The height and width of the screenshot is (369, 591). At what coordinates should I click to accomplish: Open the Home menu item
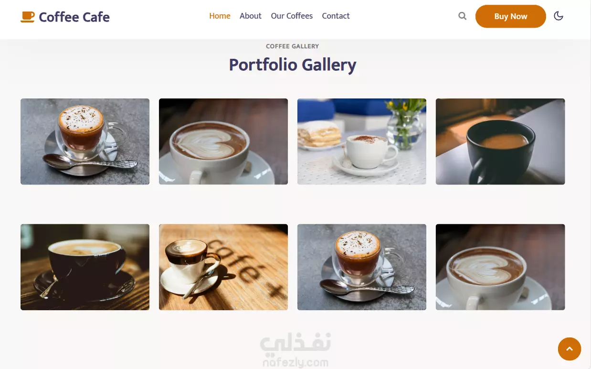click(220, 16)
